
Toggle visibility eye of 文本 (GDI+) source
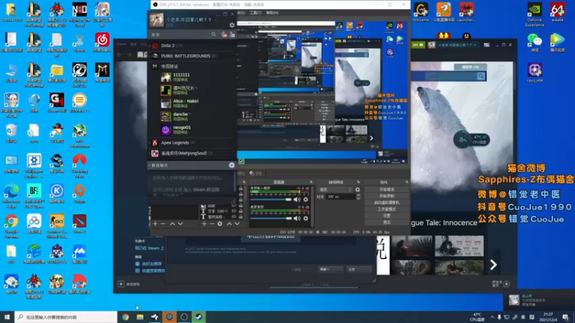pyautogui.click(x=234, y=211)
